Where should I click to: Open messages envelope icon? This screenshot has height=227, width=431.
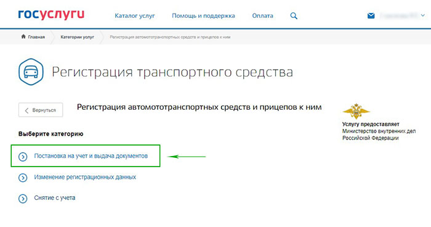click(x=371, y=15)
